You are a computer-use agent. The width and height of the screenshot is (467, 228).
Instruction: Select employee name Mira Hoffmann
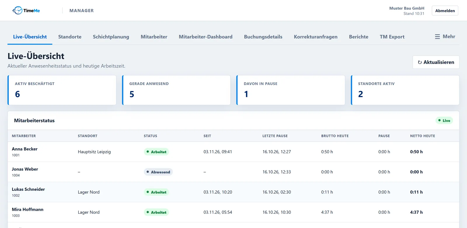[28, 209]
